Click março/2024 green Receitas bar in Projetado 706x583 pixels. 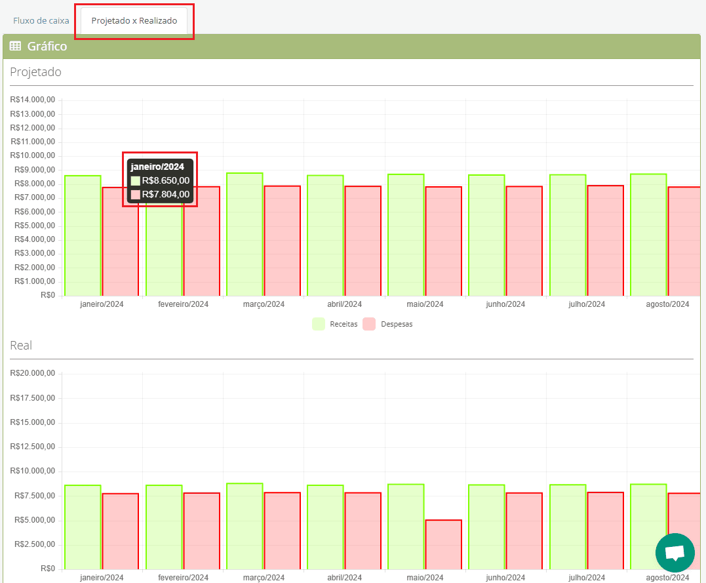245,234
